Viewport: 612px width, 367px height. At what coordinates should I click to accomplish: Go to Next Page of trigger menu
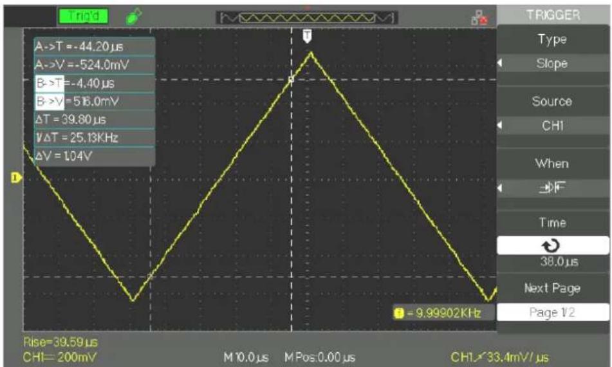(x=552, y=288)
